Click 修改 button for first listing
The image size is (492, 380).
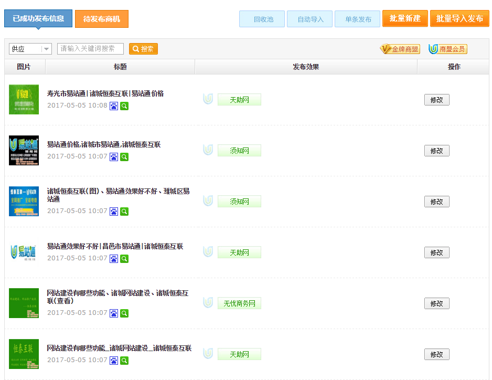[x=436, y=100]
